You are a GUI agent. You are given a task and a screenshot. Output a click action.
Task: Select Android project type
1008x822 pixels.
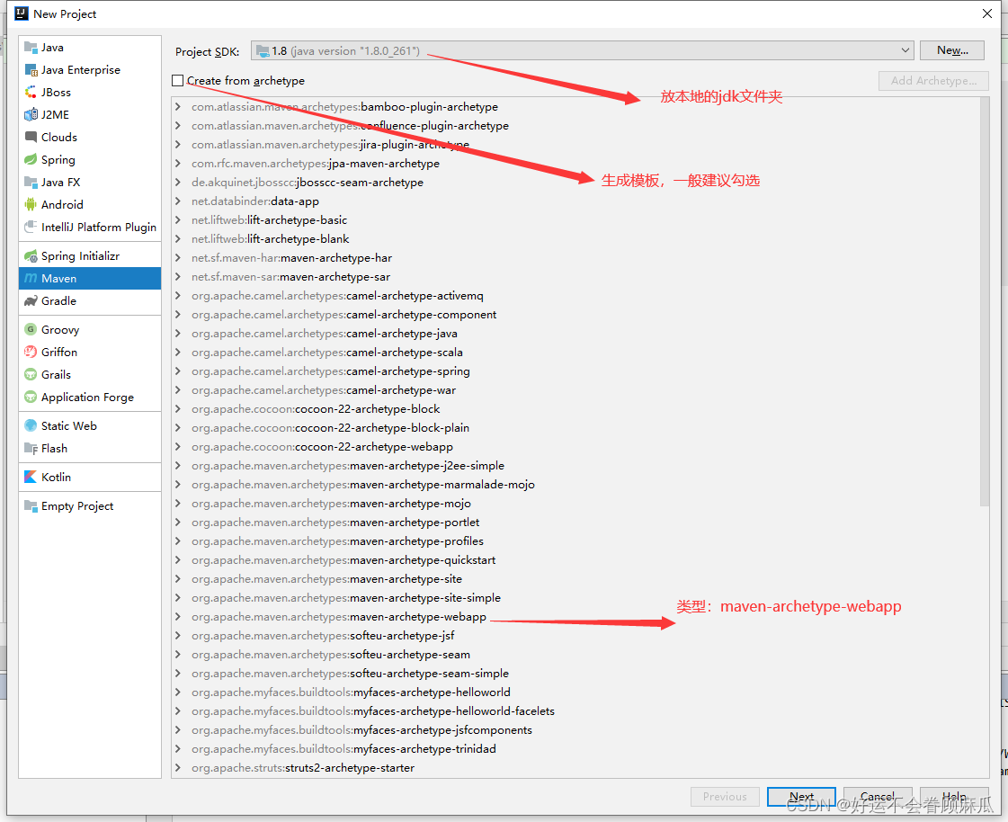tap(90, 204)
